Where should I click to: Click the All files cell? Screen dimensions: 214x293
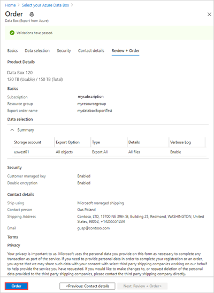tap(134, 152)
